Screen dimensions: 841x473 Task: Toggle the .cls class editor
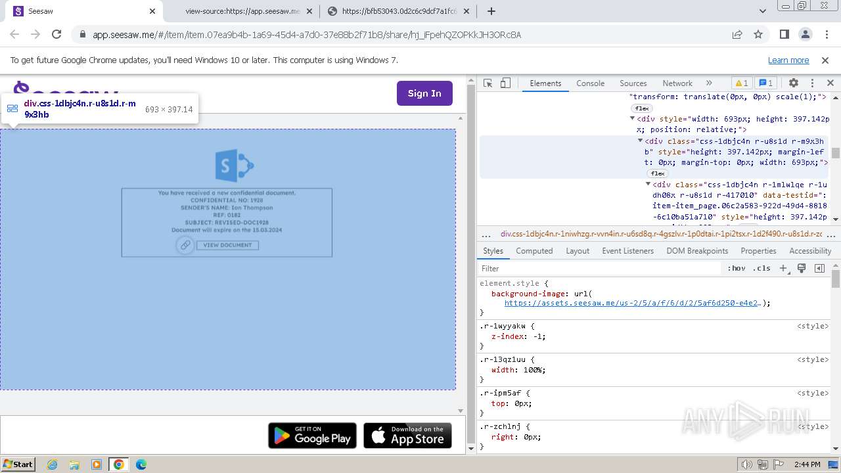coord(762,268)
